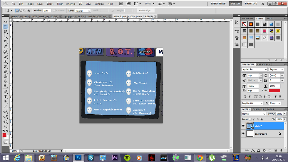Viewport: 288px width, 162px height.
Task: Select the Brush tool
Action: coord(6,57)
